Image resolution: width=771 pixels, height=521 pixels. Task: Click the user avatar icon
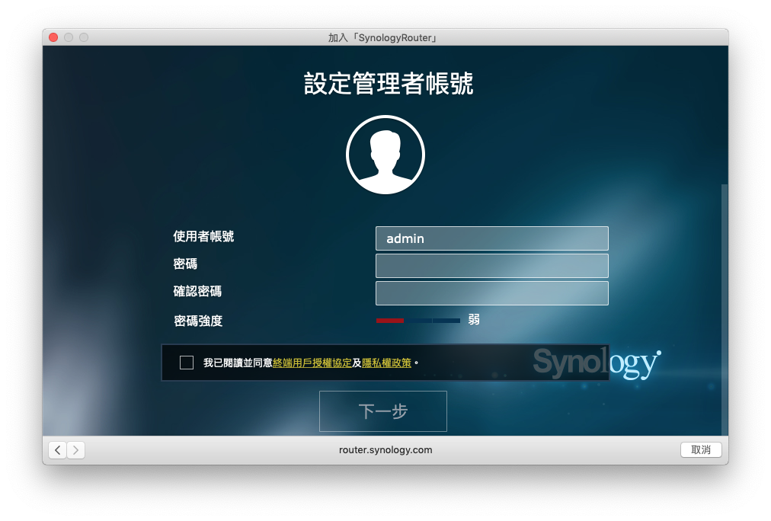pyautogui.click(x=385, y=155)
